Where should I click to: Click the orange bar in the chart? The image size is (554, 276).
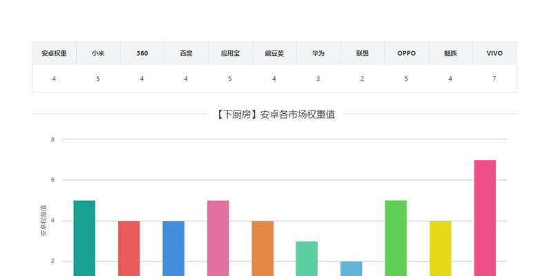(x=262, y=248)
